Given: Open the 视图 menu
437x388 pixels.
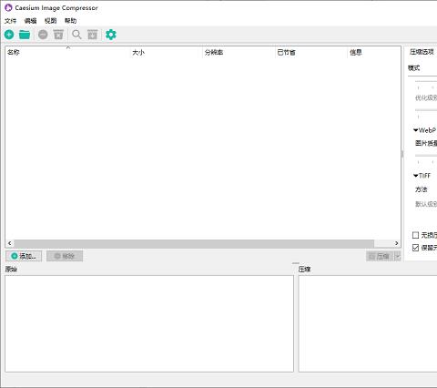Looking at the screenshot, I should (50, 21).
